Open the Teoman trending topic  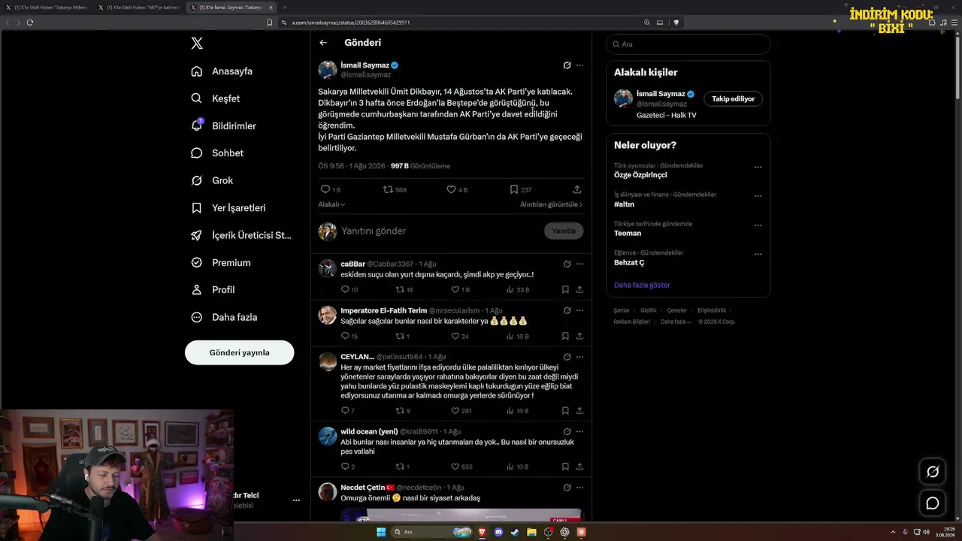[x=628, y=233]
